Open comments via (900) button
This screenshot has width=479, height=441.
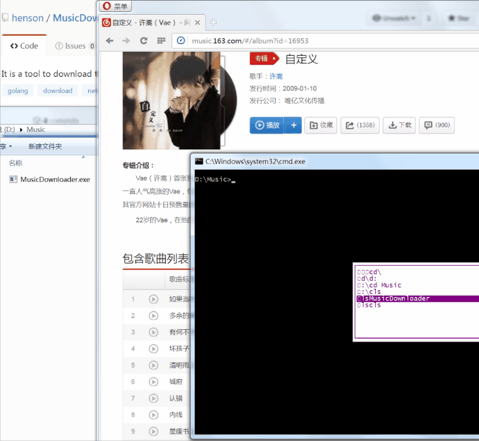click(x=437, y=125)
